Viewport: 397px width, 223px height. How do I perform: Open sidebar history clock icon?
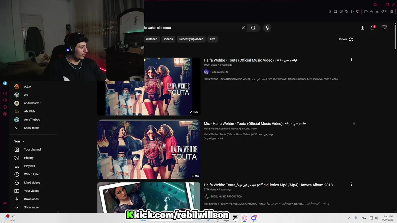click(5, 100)
